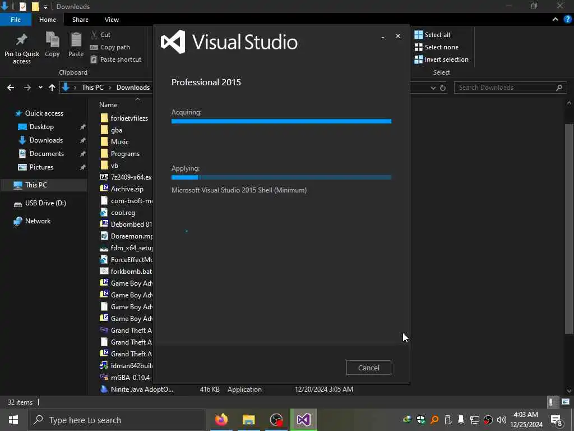Click Select none in the ribbon
Image resolution: width=574 pixels, height=431 pixels.
tap(436, 47)
